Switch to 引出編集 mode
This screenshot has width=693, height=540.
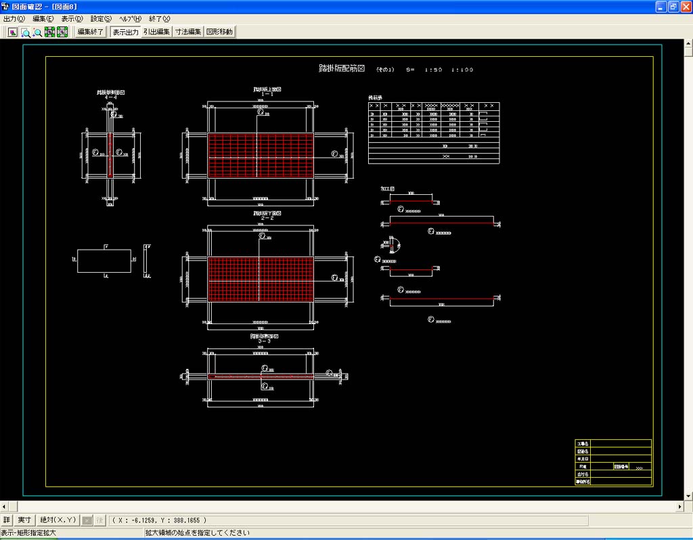click(156, 32)
